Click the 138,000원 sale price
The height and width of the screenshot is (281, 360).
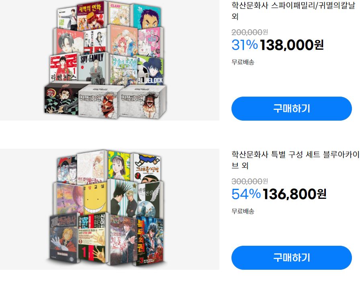point(292,45)
